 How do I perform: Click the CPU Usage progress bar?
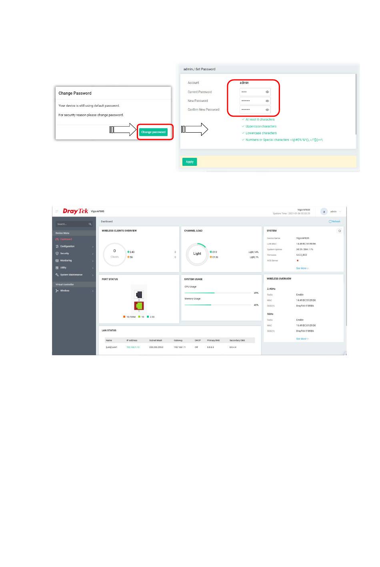218,293
